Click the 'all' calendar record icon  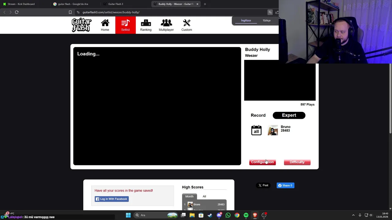coord(256,130)
